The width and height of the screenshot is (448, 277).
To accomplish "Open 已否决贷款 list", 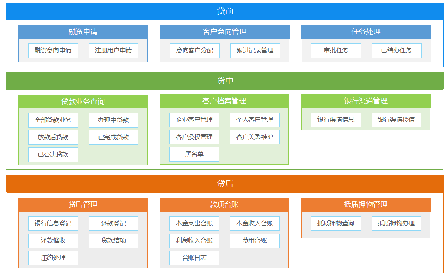I will coord(53,155).
